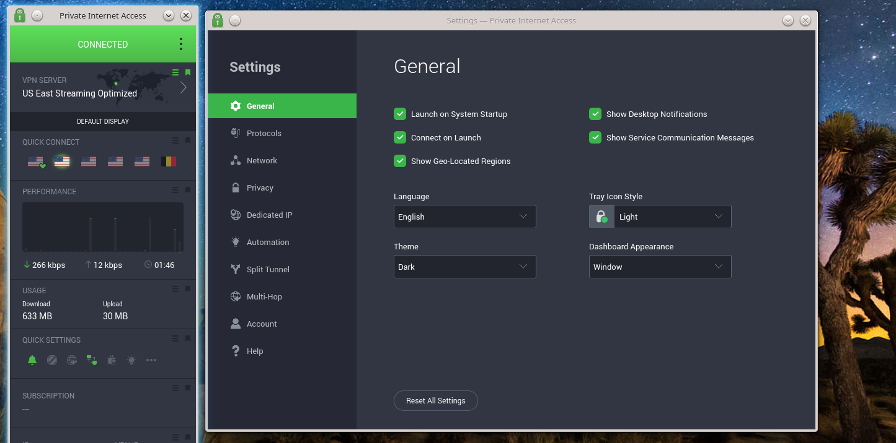Click the Reset All Settings button
This screenshot has height=443, width=896.
436,400
